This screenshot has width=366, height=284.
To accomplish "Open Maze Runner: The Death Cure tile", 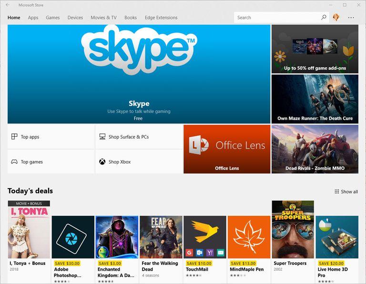I will point(315,99).
